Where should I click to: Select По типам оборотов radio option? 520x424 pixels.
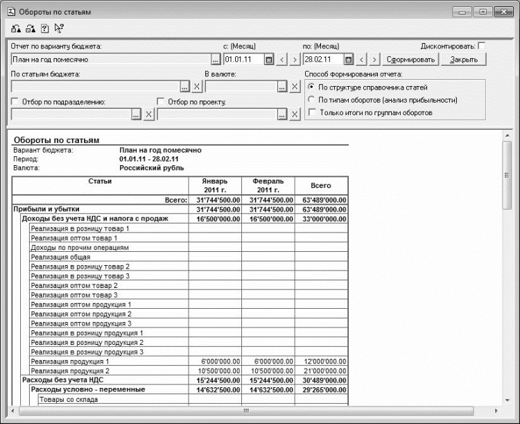pos(311,99)
